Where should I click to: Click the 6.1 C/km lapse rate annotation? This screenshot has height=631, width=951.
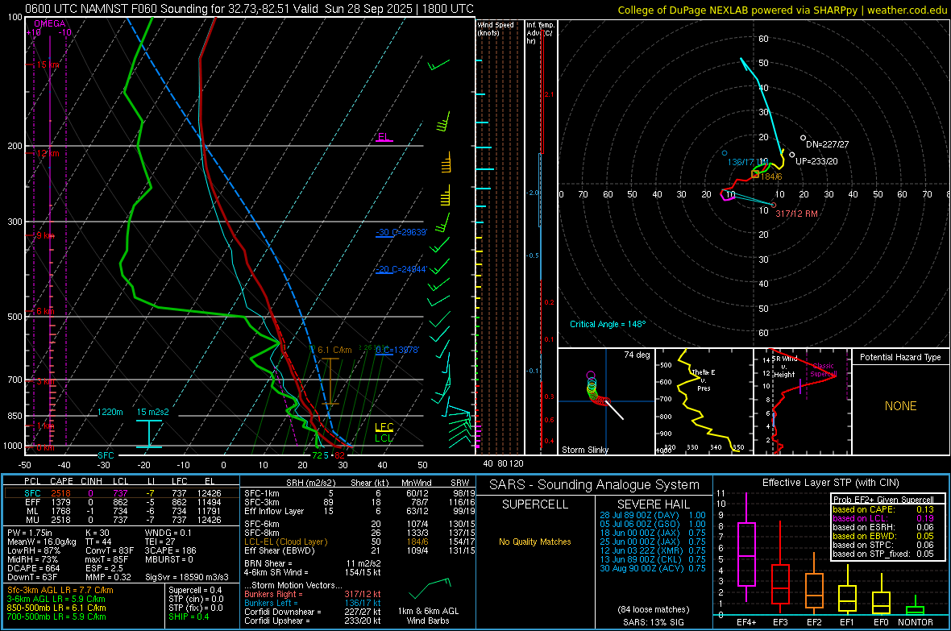tap(334, 350)
